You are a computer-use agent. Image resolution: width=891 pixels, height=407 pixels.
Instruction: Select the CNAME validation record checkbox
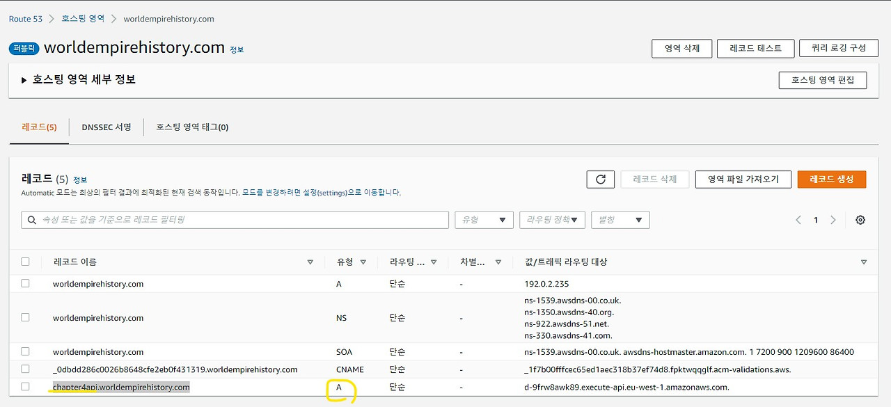coord(26,369)
